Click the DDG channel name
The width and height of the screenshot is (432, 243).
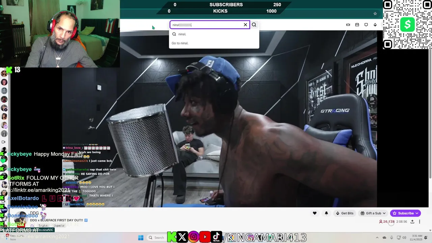coord(34,213)
